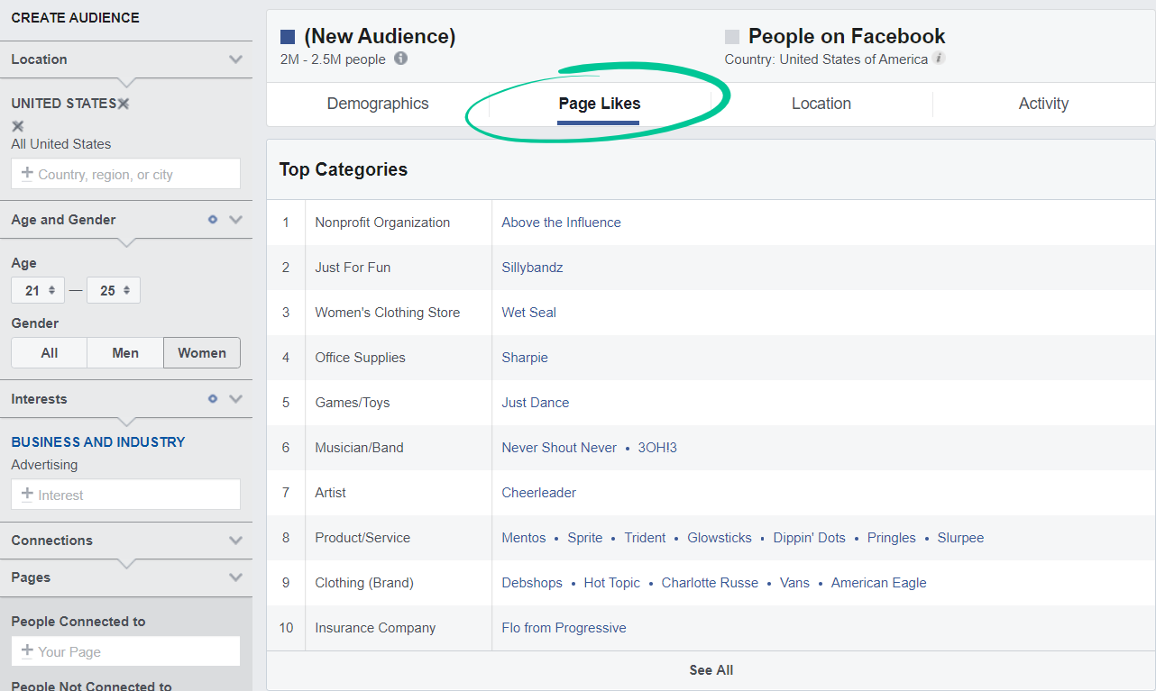Click the All United States text
The image size is (1156, 691).
coord(61,144)
